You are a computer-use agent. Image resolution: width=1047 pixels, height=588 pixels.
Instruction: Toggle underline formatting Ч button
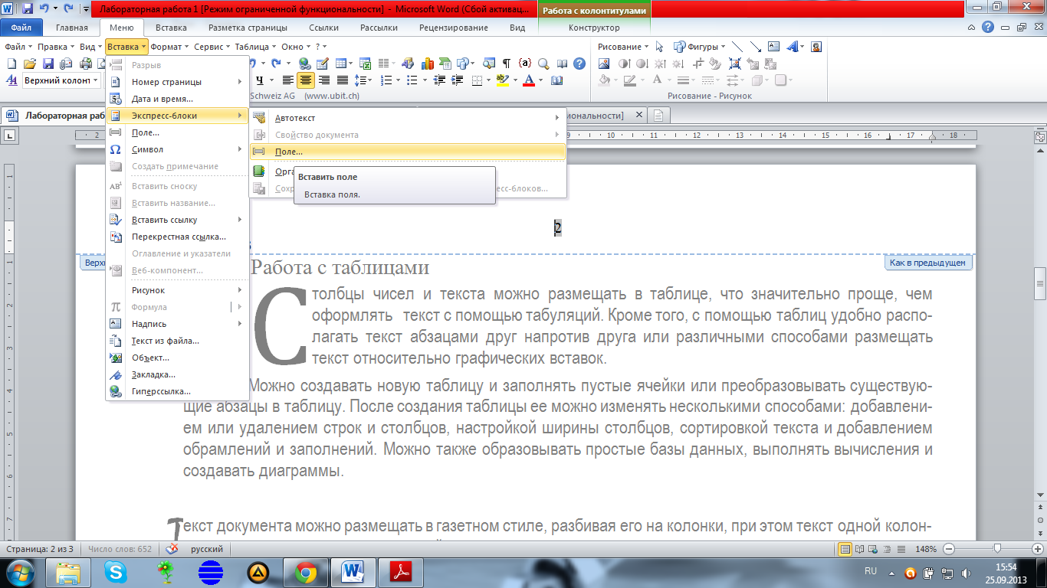tap(260, 80)
